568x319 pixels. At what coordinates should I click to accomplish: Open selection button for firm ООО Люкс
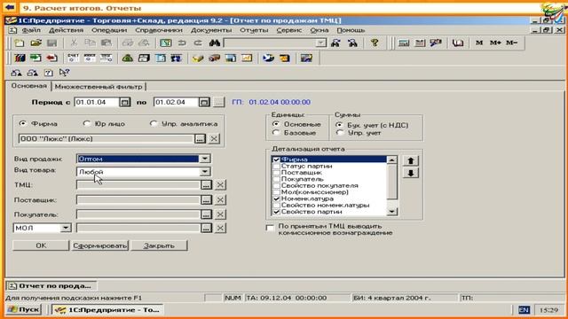coord(200,138)
